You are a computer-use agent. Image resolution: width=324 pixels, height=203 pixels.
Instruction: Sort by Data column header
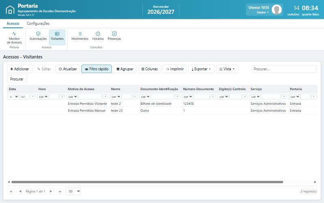tap(13, 89)
